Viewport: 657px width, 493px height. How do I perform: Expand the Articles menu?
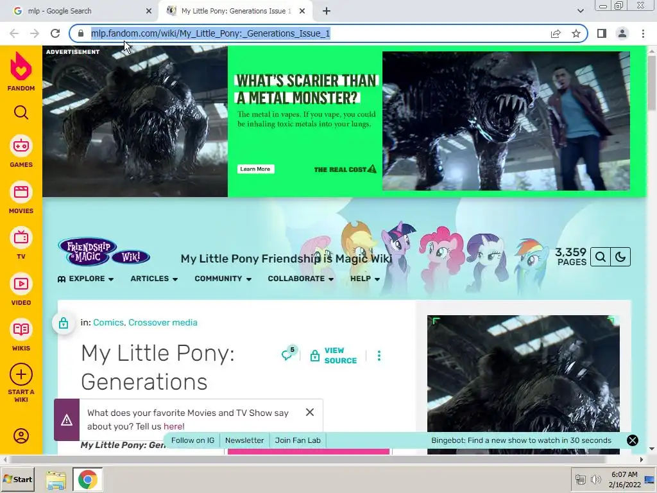[x=154, y=279]
